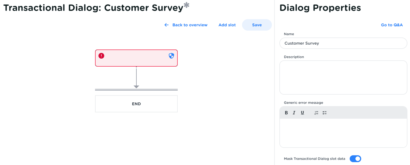Open the Go to Q&A link
This screenshot has height=165, width=410.
pyautogui.click(x=392, y=25)
